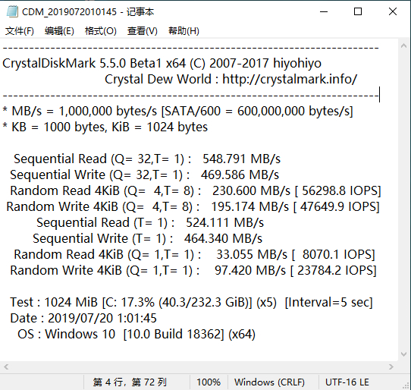This screenshot has width=411, height=390.
Task: Open the 查看(V) menu
Action: (143, 31)
